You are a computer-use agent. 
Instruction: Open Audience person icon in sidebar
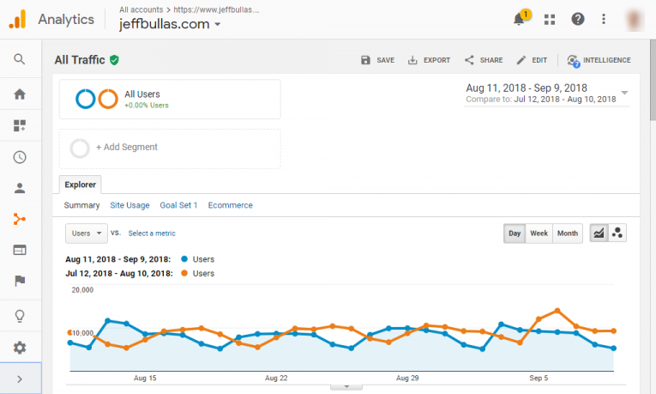pyautogui.click(x=20, y=188)
